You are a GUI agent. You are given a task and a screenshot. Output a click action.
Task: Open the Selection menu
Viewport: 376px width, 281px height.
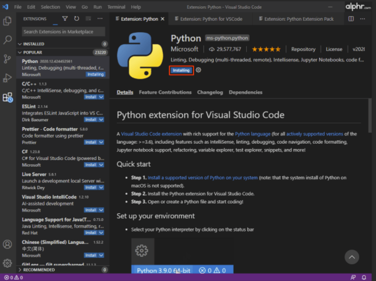(50, 7)
